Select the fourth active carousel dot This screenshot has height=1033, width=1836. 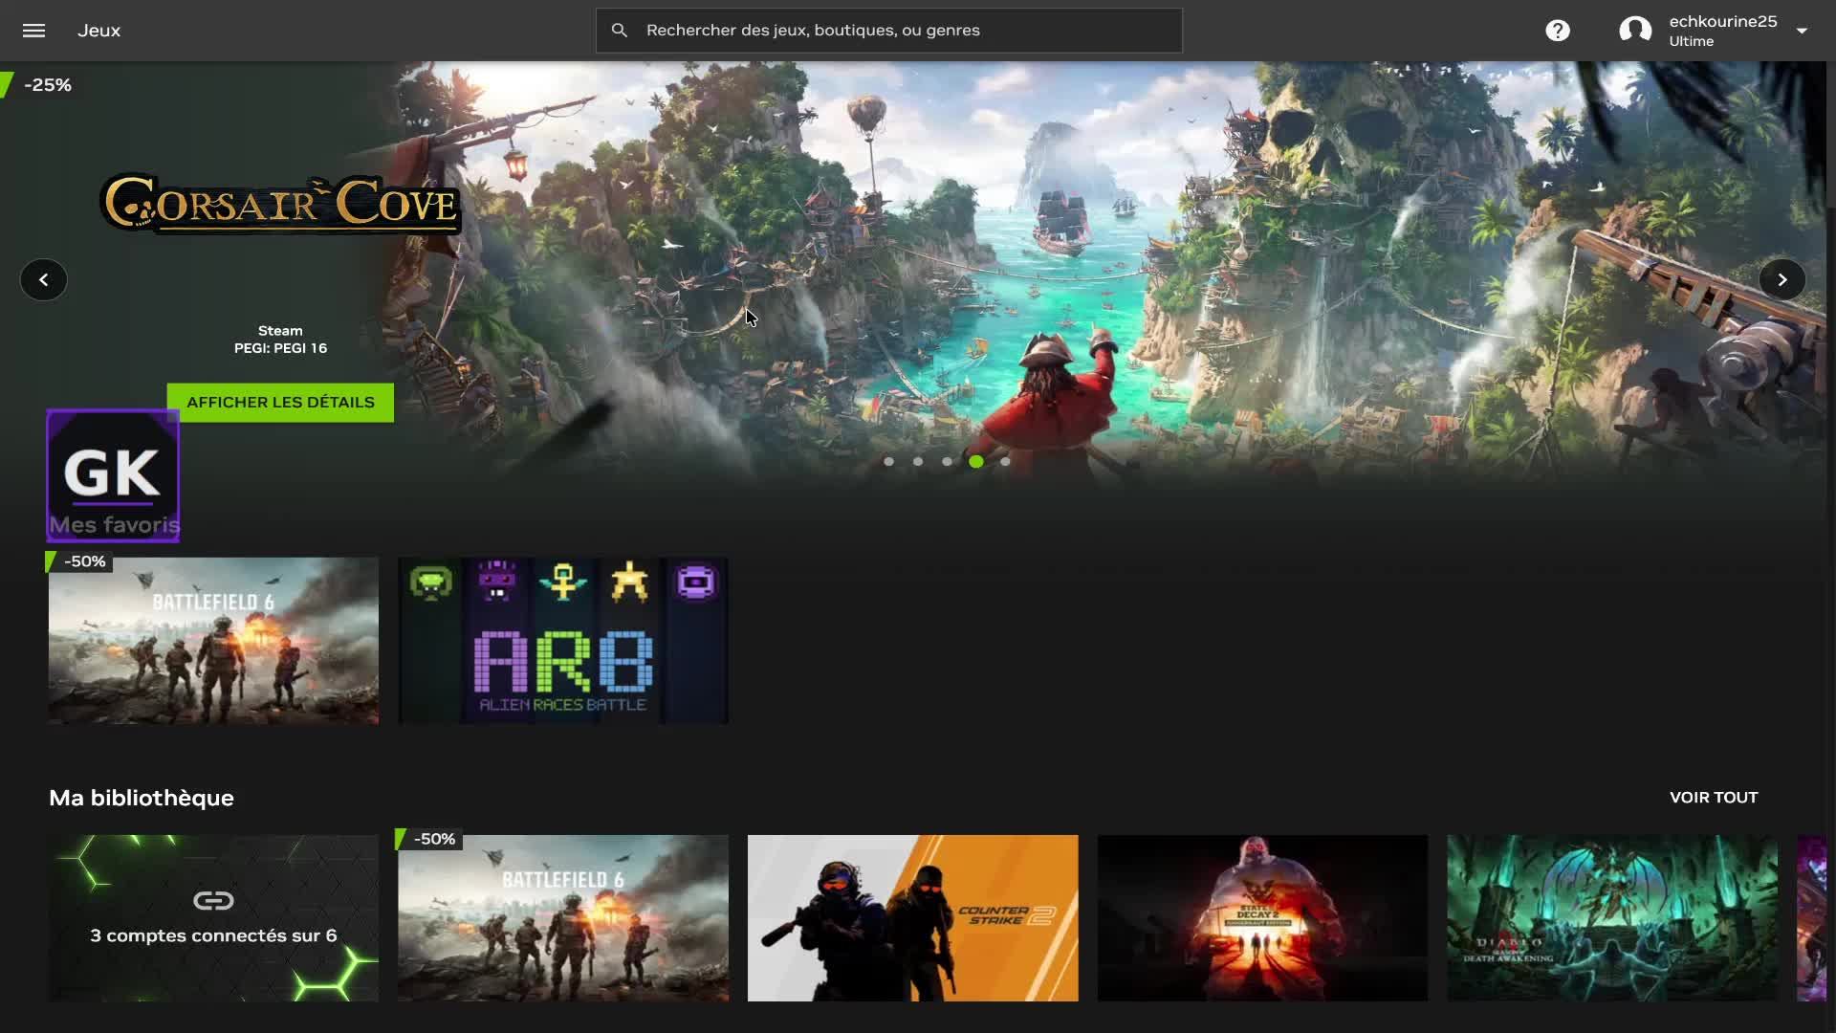point(976,462)
